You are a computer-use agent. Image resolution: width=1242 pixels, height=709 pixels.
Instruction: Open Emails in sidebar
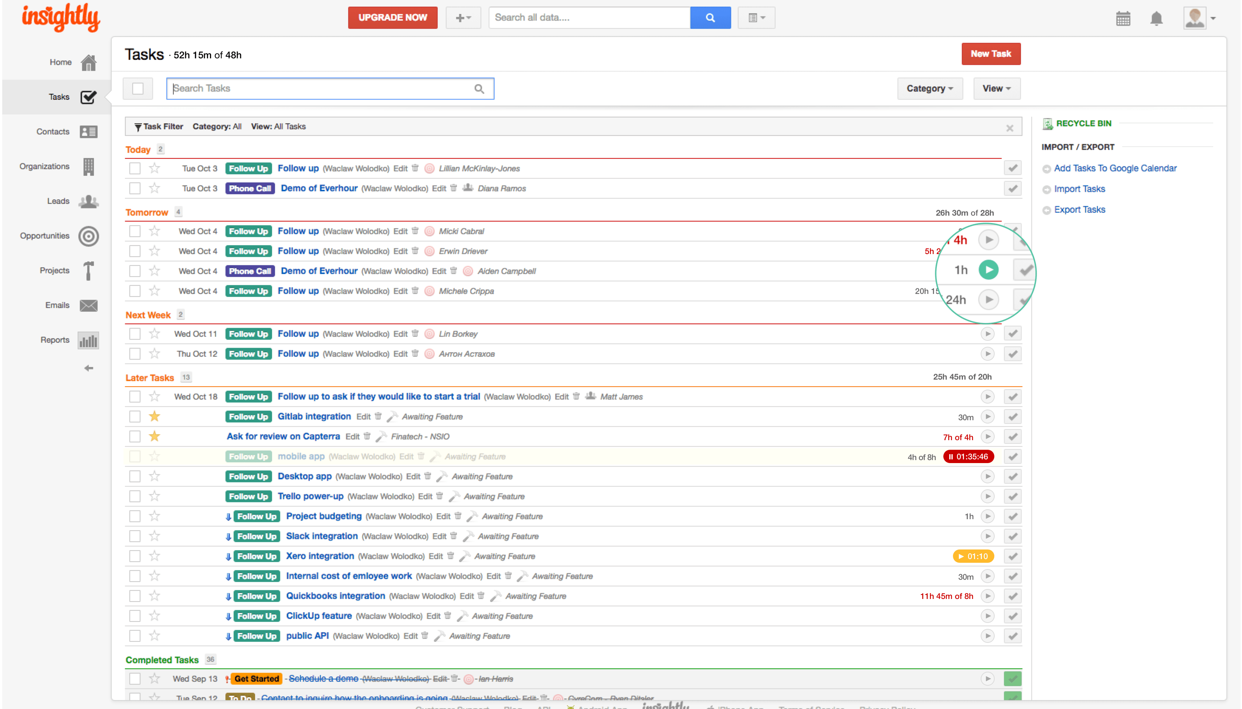click(x=71, y=305)
